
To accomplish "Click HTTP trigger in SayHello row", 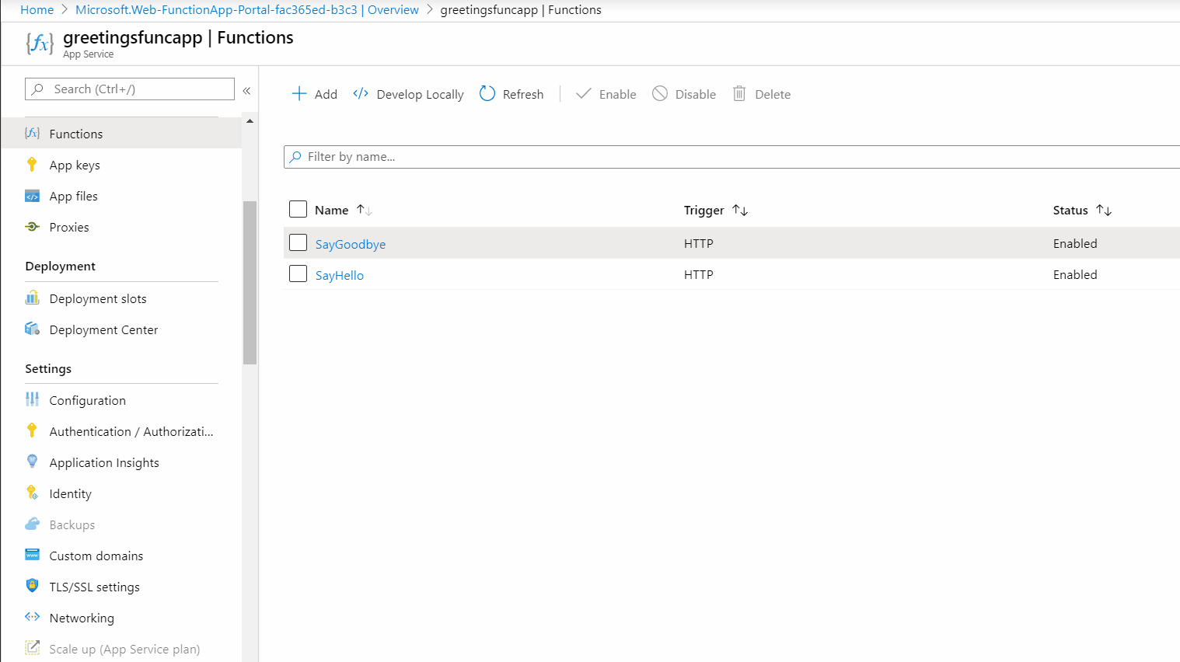I will point(699,274).
